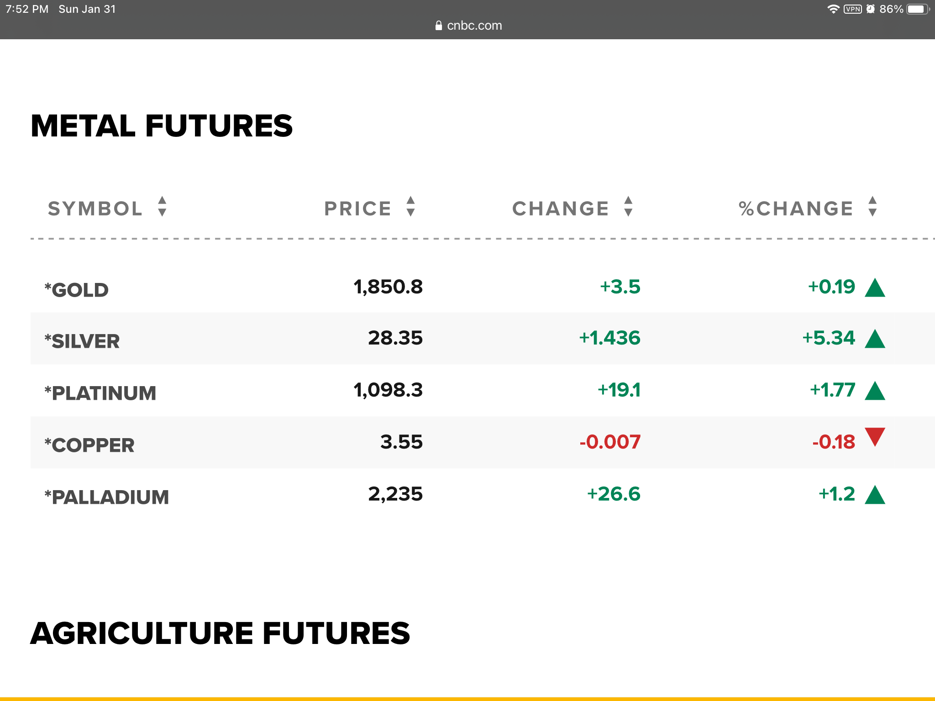Click the green up arrow beside Platinum
The height and width of the screenshot is (701, 935).
pyautogui.click(x=875, y=392)
